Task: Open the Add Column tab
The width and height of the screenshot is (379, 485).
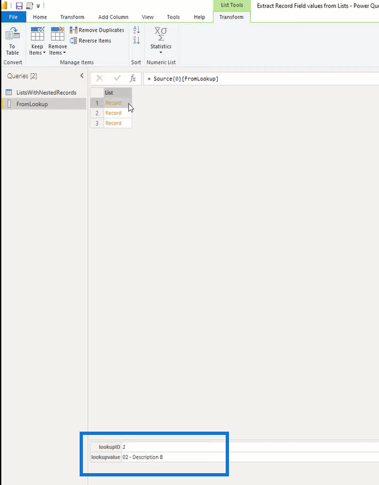Action: coord(113,17)
